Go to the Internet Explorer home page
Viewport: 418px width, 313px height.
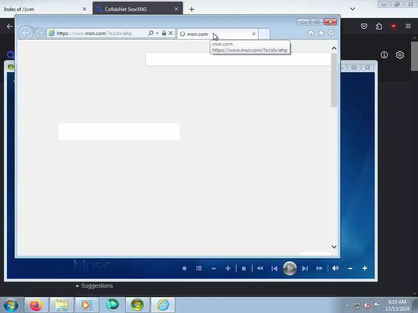[x=311, y=33]
